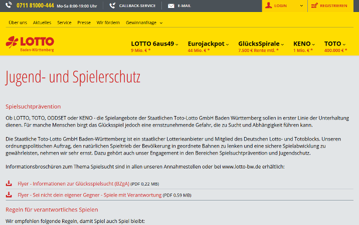This screenshot has height=225, width=359.
Task: Download Flyer Sei nicht dein eigener Gegner
Action: click(x=90, y=195)
